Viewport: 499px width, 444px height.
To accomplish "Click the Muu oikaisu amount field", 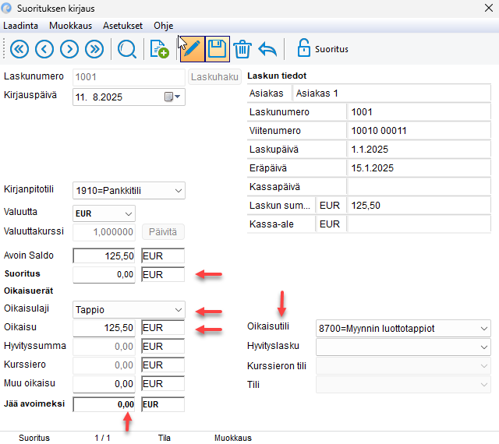I will click(x=104, y=384).
